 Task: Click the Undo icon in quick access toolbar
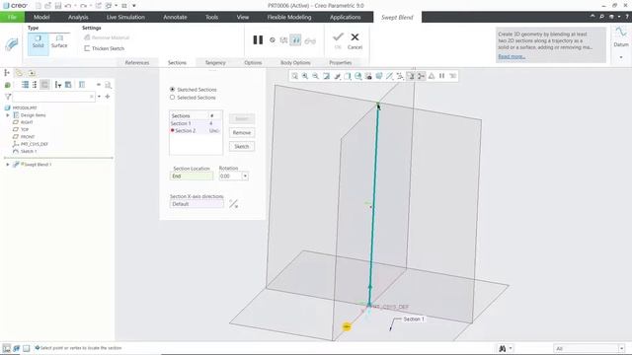tap(68, 6)
